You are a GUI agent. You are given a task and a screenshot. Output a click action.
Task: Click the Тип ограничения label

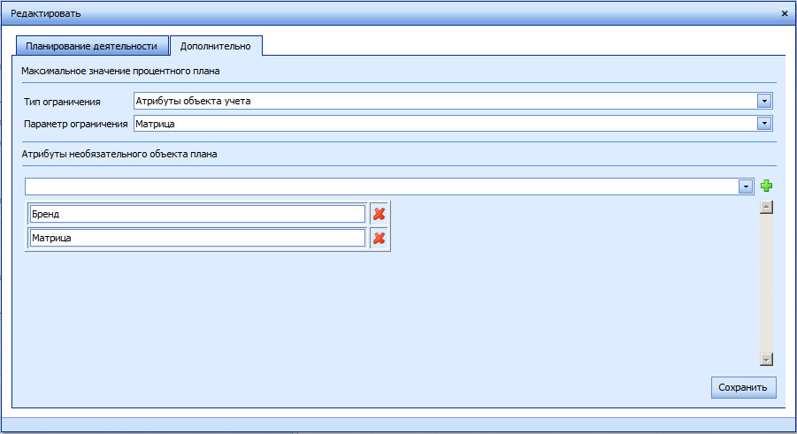[62, 102]
